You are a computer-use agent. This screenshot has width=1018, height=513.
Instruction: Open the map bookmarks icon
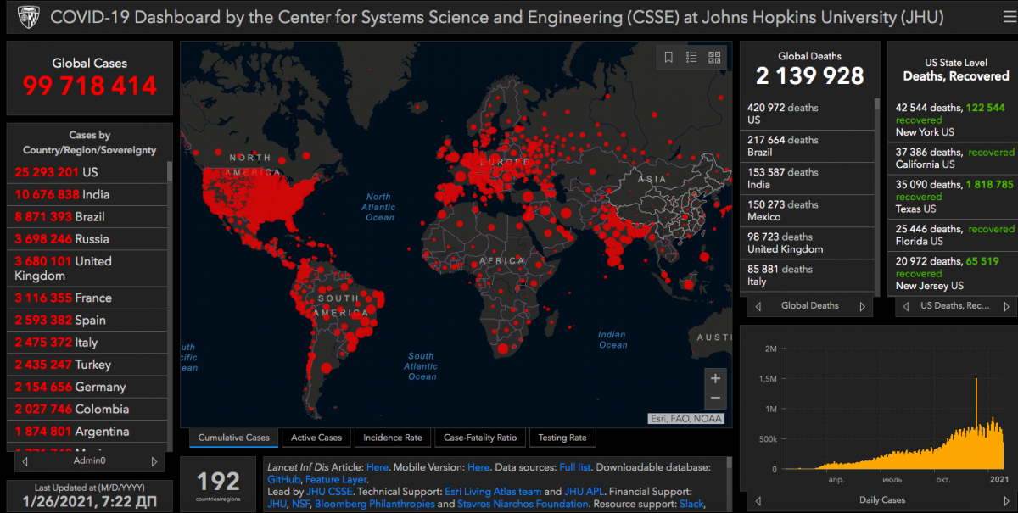(x=668, y=58)
